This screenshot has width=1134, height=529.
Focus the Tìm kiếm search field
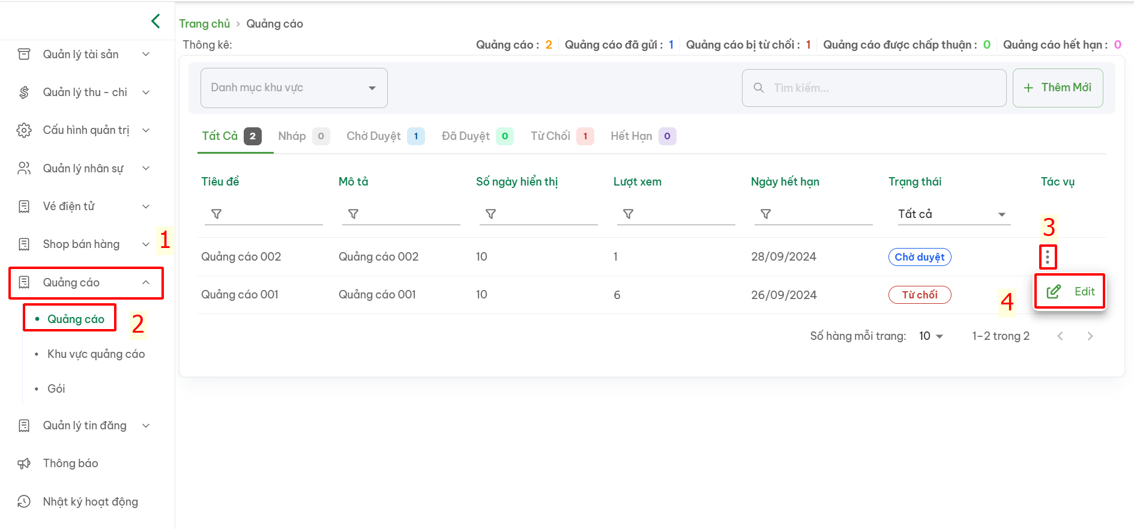coord(874,88)
